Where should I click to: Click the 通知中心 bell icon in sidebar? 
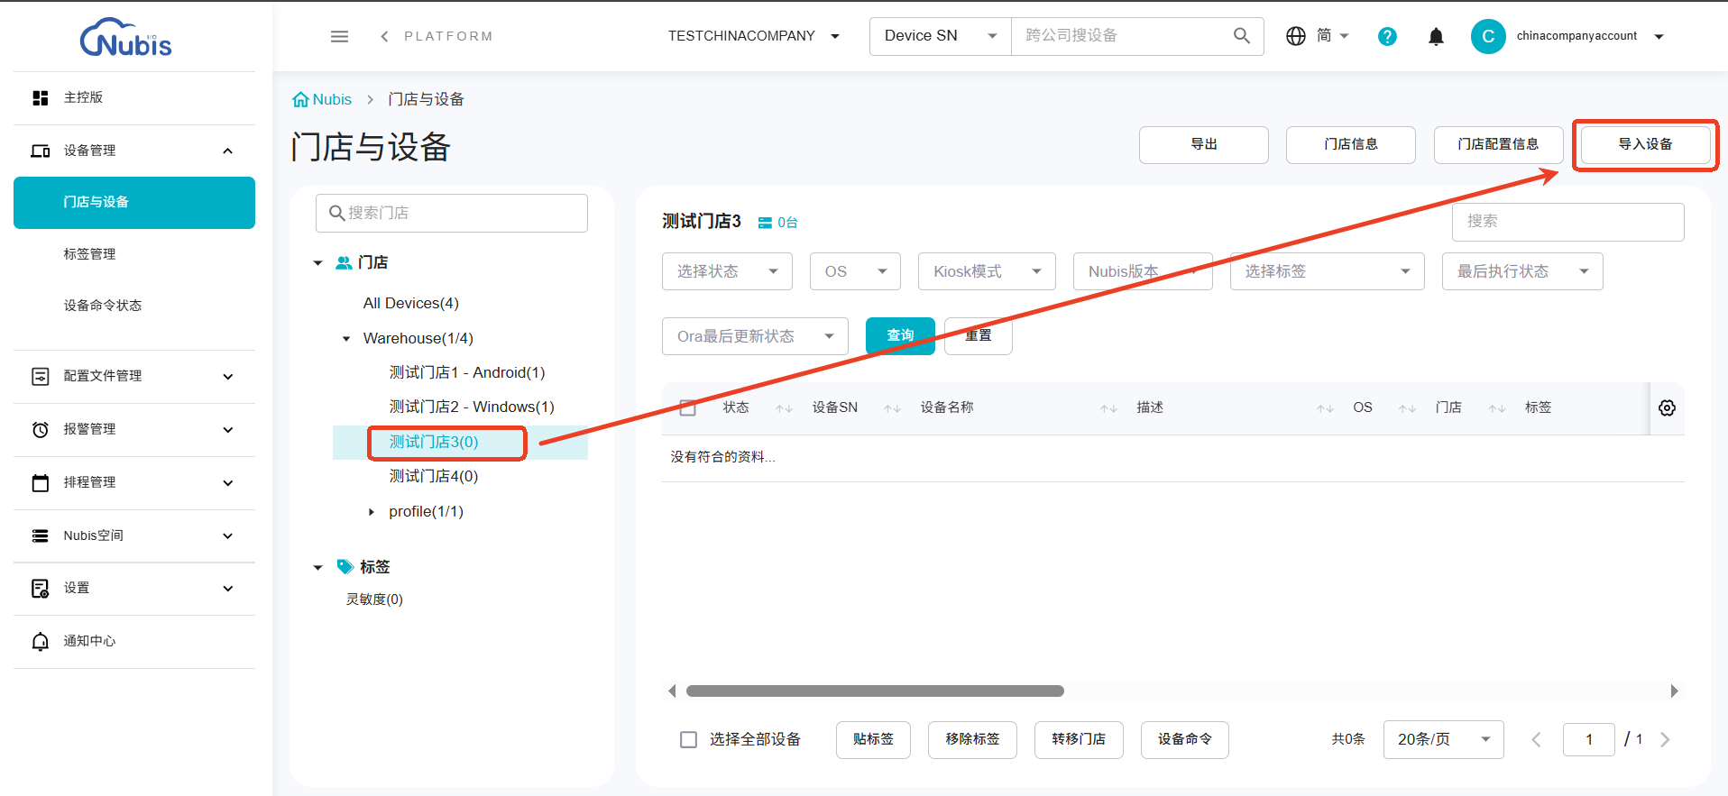pos(41,641)
